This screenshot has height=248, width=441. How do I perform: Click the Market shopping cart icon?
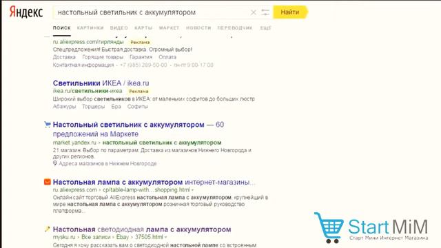pos(48,124)
